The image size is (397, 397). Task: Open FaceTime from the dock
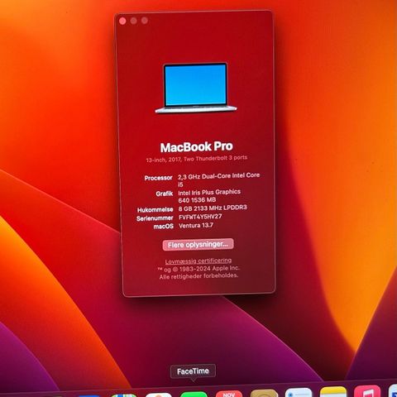click(194, 395)
